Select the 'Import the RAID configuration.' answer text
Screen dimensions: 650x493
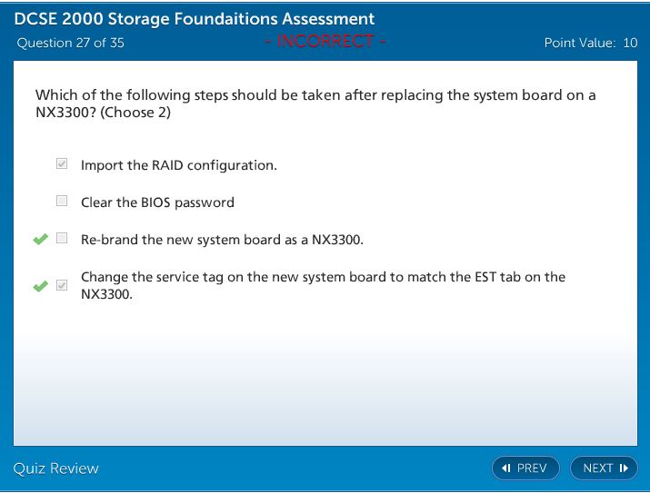179,165
